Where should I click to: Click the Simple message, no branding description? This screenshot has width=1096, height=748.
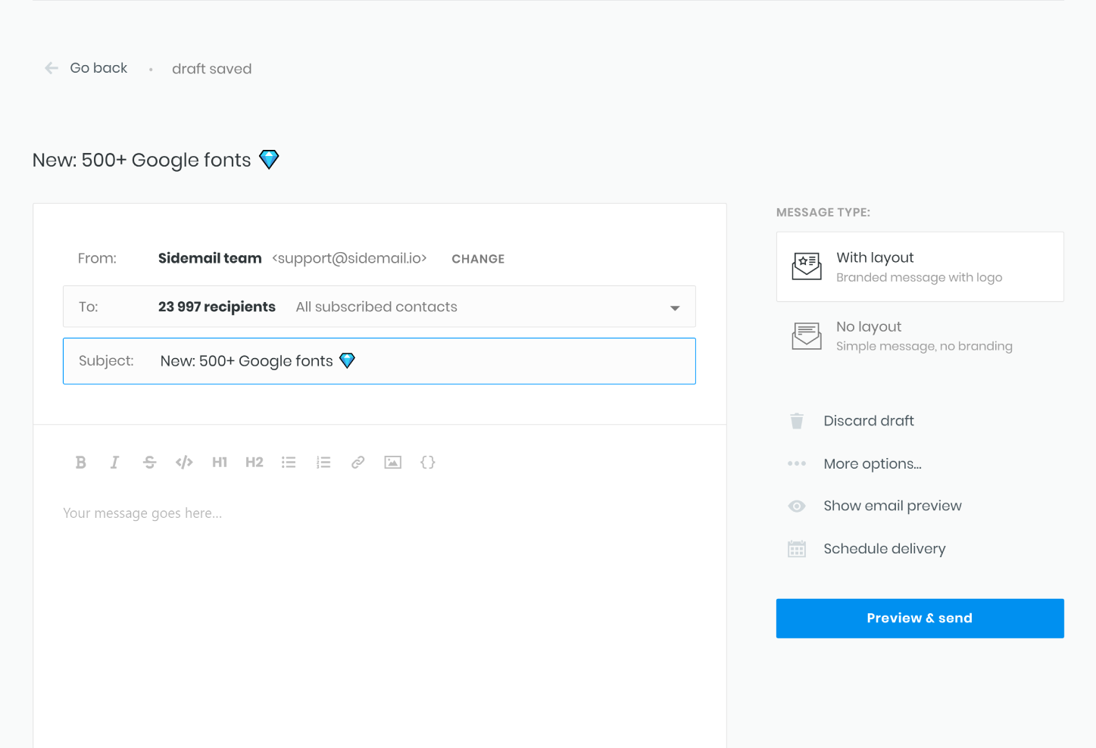(x=924, y=346)
